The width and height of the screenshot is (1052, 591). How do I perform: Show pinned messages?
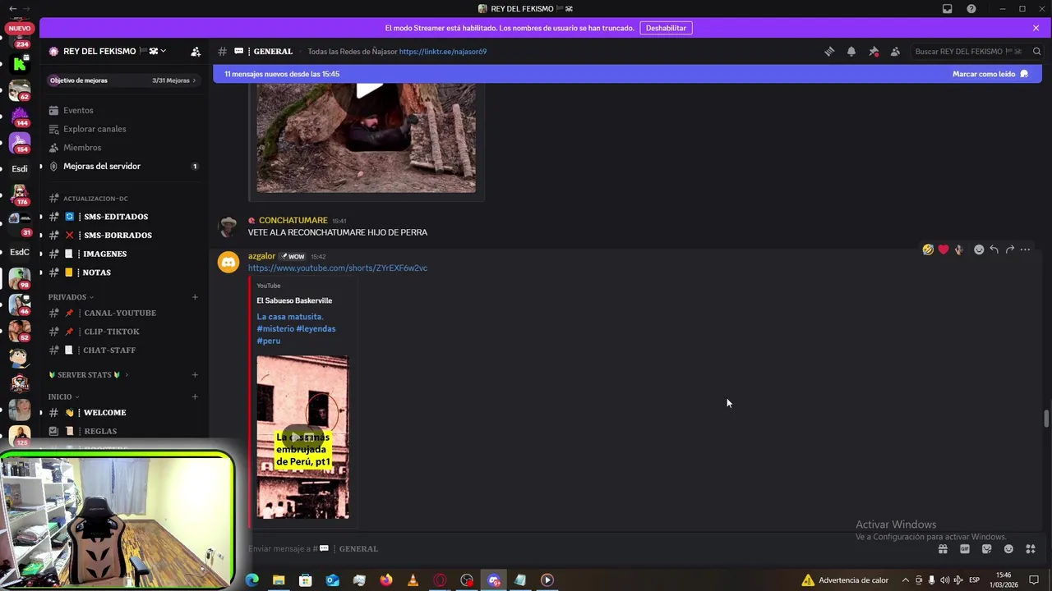pyautogui.click(x=874, y=51)
